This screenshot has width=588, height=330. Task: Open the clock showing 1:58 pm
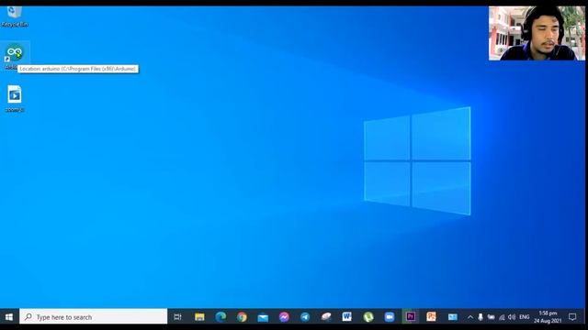pyautogui.click(x=548, y=317)
